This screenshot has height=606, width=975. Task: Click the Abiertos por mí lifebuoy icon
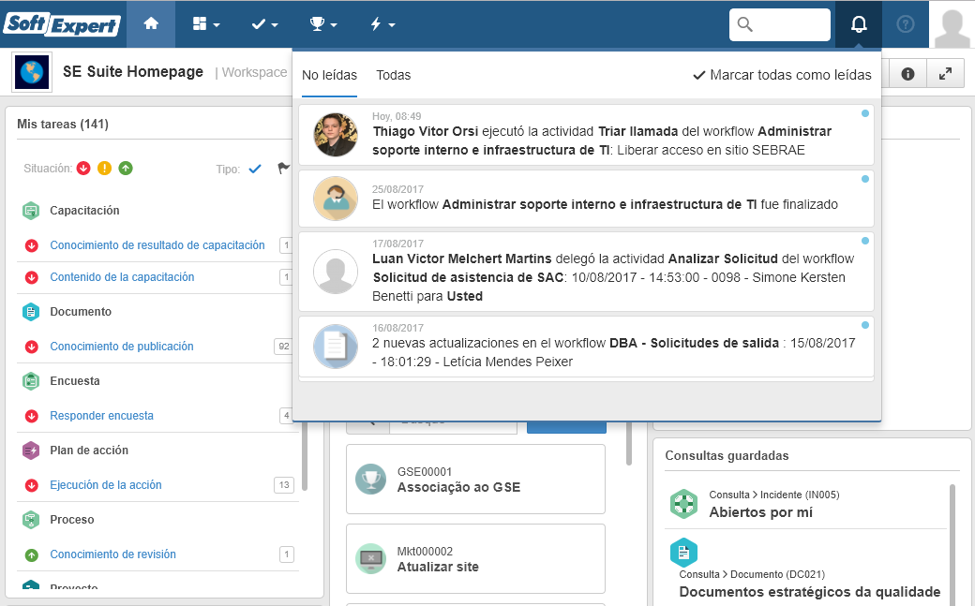[x=684, y=504]
